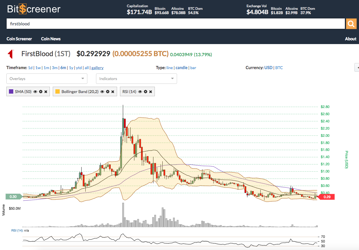Open About in navigation bar
Image resolution: width=359 pixels, height=250 pixels.
tap(351, 39)
